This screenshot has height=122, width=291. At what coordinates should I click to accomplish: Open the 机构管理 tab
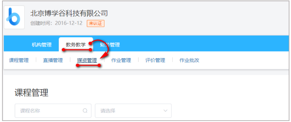pyautogui.click(x=41, y=45)
